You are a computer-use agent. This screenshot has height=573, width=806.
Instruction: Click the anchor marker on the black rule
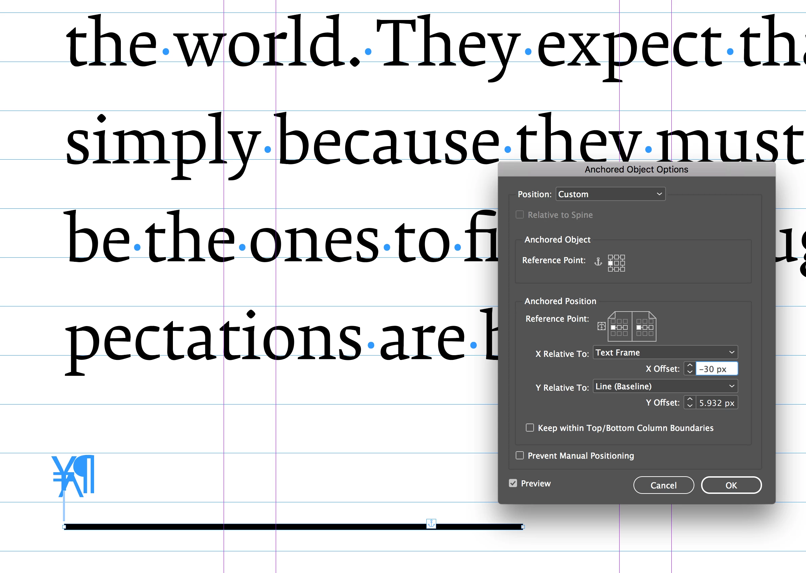(431, 523)
